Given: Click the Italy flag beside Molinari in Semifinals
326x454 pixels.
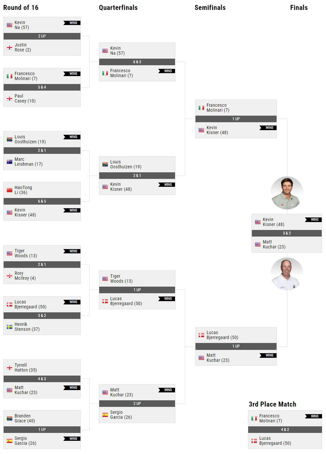Looking at the screenshot, I should (x=201, y=108).
